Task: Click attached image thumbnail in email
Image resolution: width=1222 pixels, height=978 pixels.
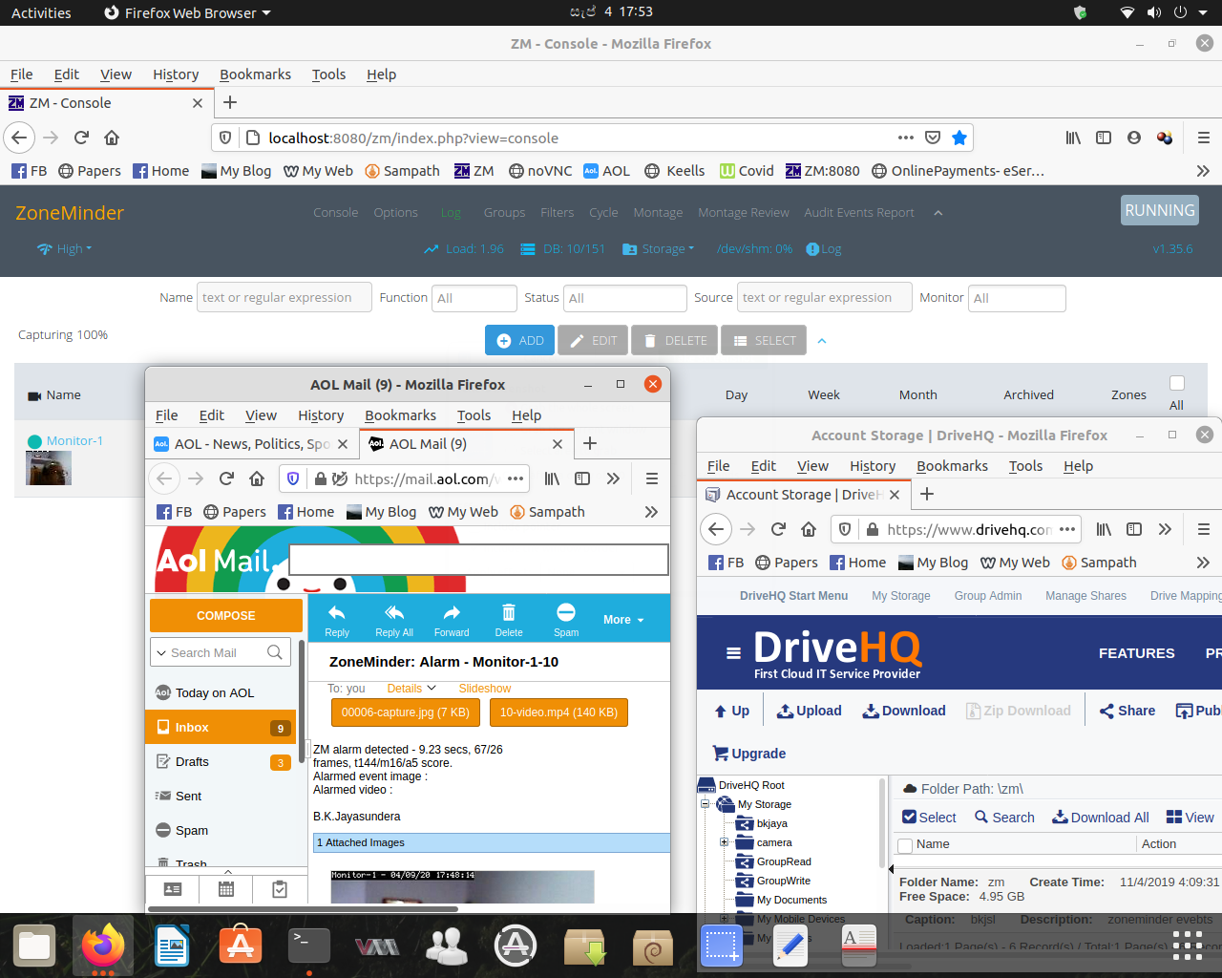Action: pyautogui.click(x=462, y=886)
